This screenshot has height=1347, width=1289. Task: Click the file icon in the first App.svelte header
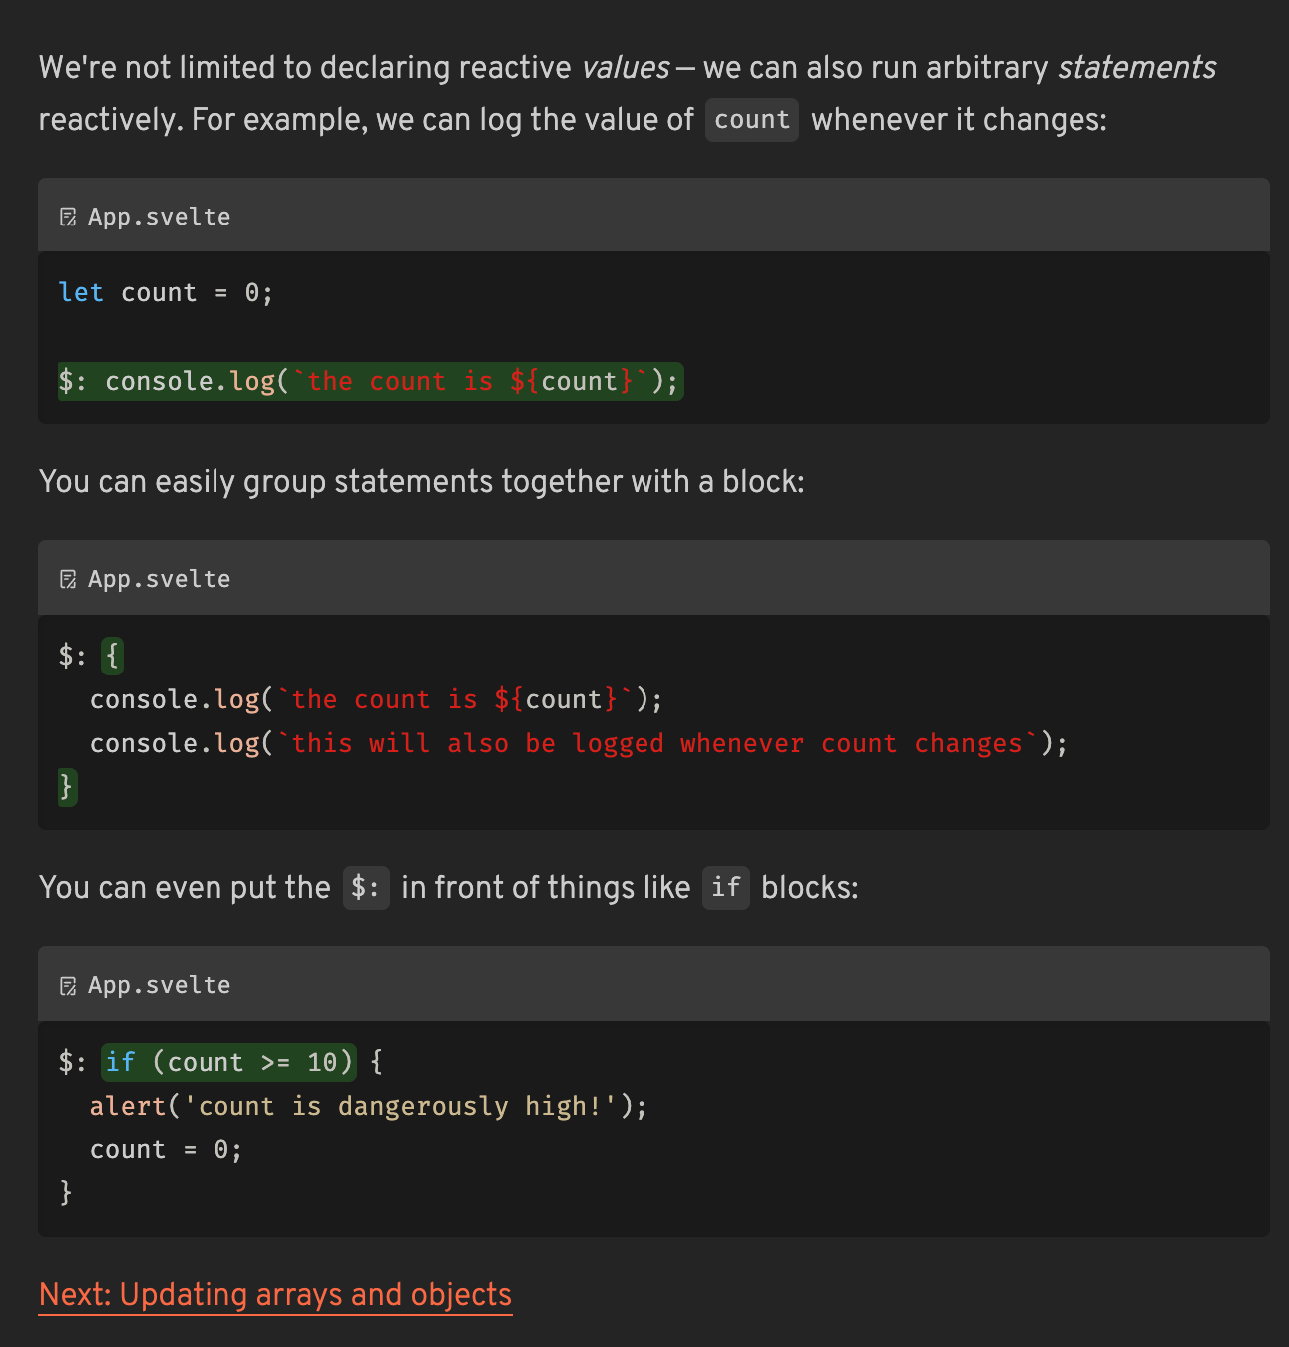coord(68,217)
